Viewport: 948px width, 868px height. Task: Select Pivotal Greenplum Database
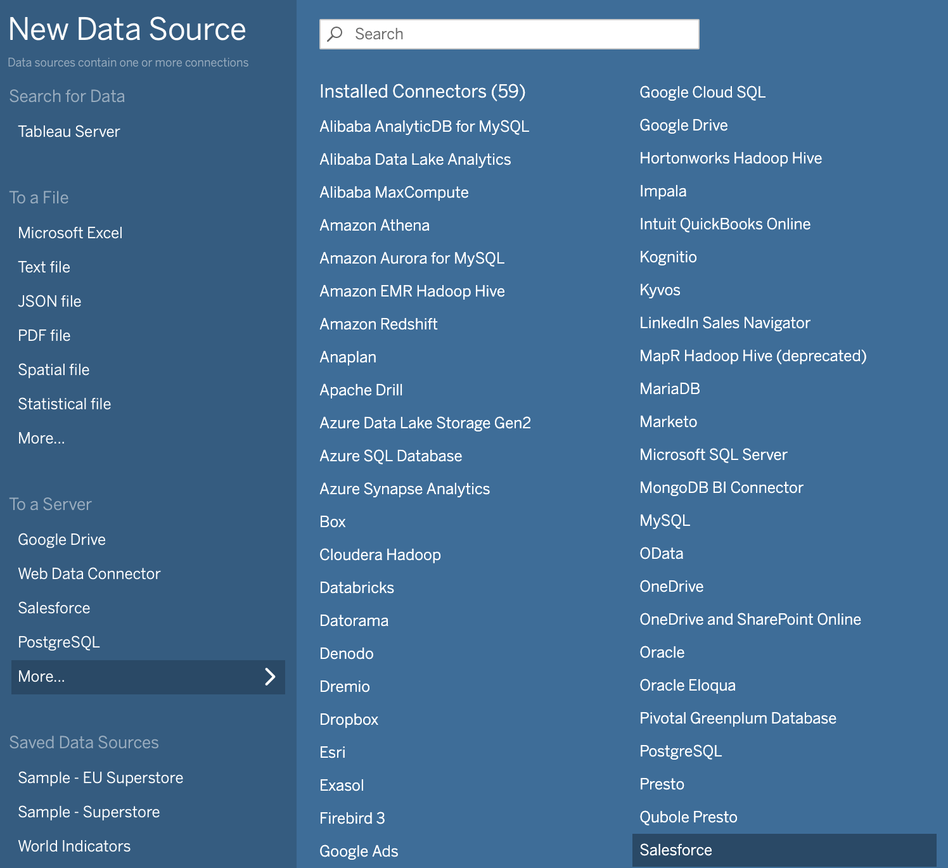pyautogui.click(x=738, y=718)
